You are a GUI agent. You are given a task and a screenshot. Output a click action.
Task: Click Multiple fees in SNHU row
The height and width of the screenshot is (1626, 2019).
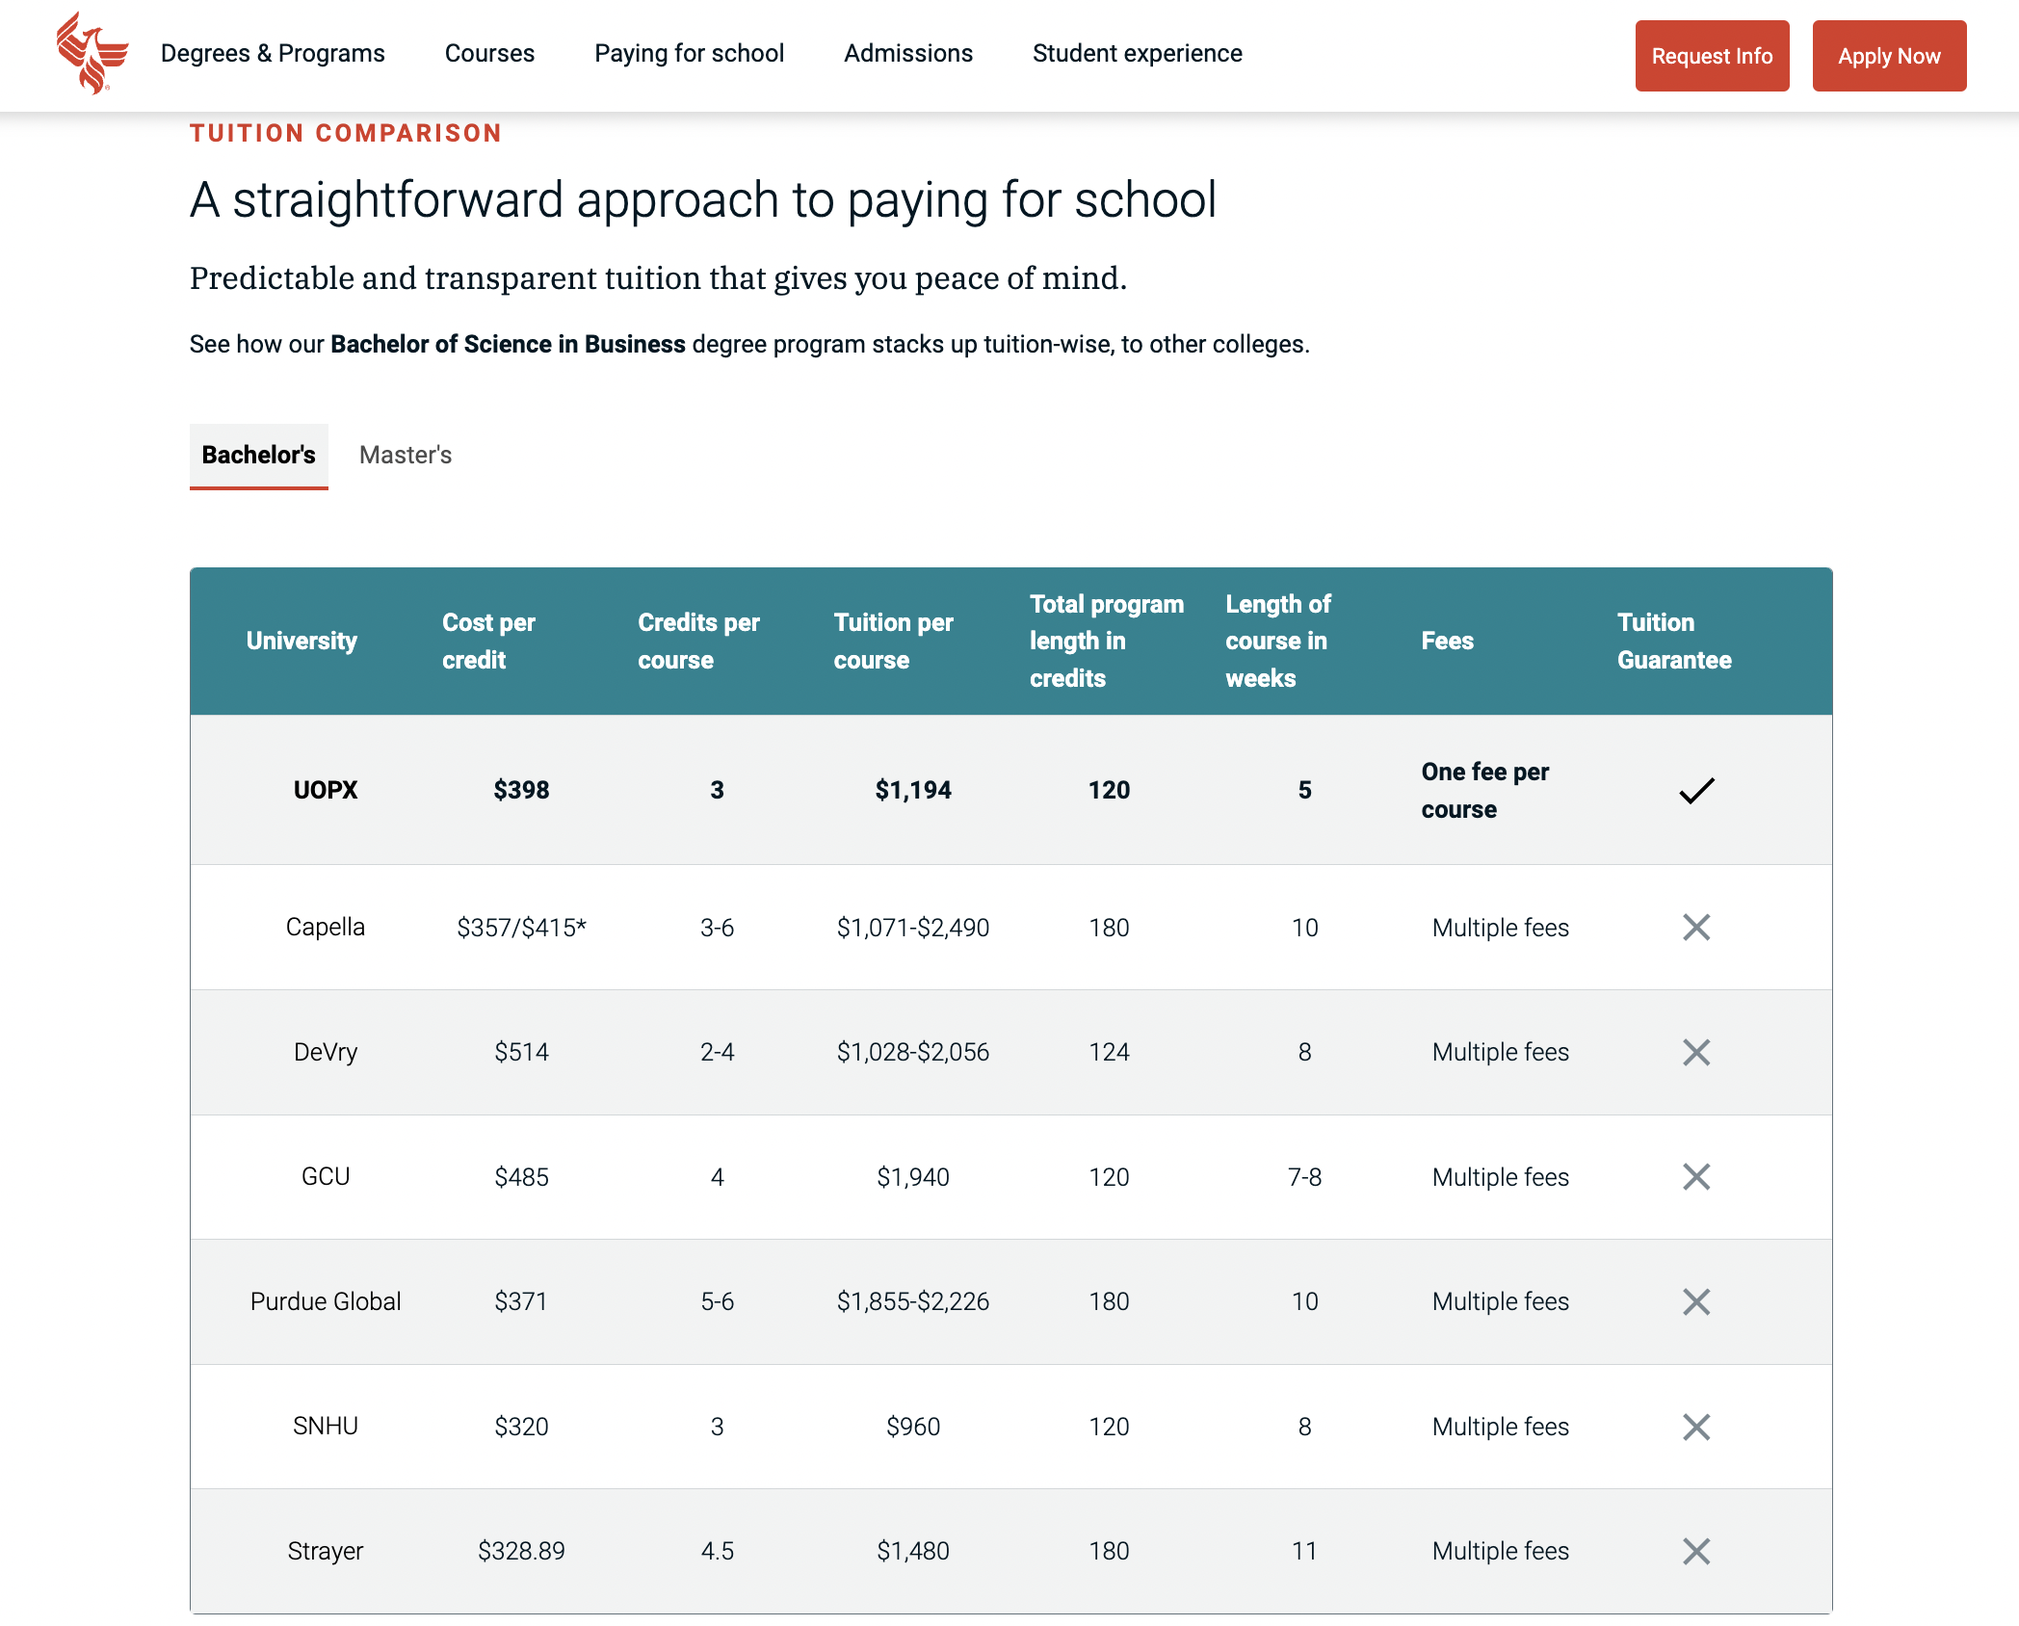click(1501, 1427)
